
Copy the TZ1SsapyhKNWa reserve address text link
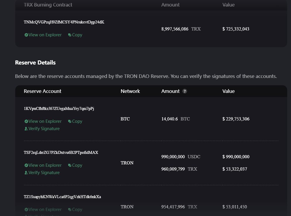pyautogui.click(x=77, y=210)
